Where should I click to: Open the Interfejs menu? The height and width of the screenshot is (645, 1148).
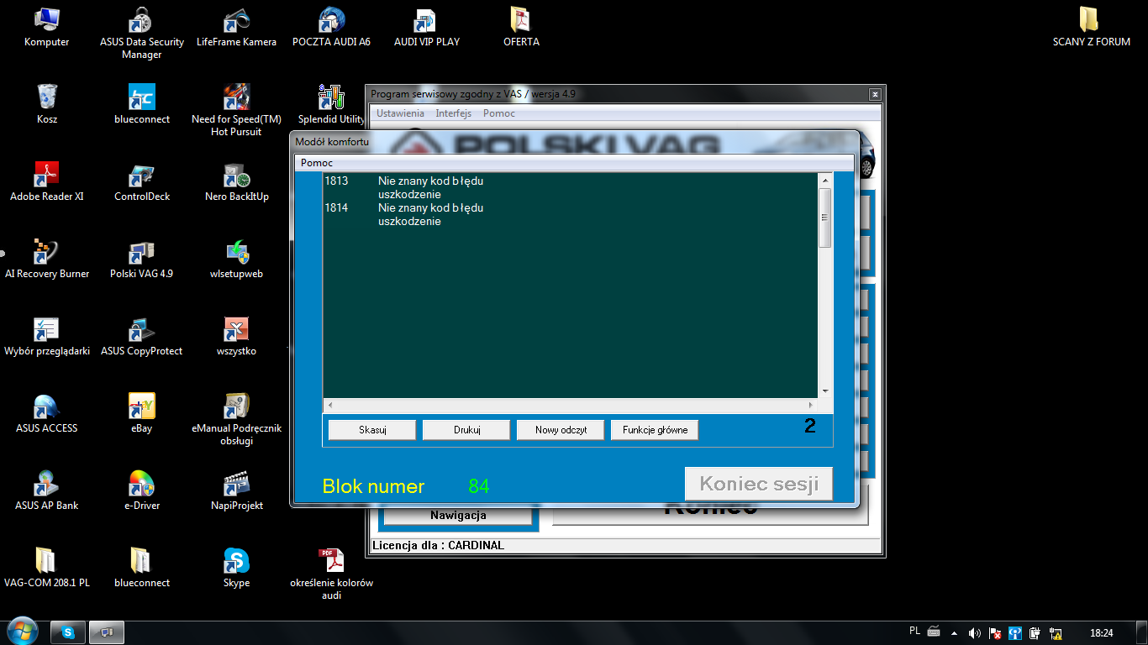click(453, 113)
